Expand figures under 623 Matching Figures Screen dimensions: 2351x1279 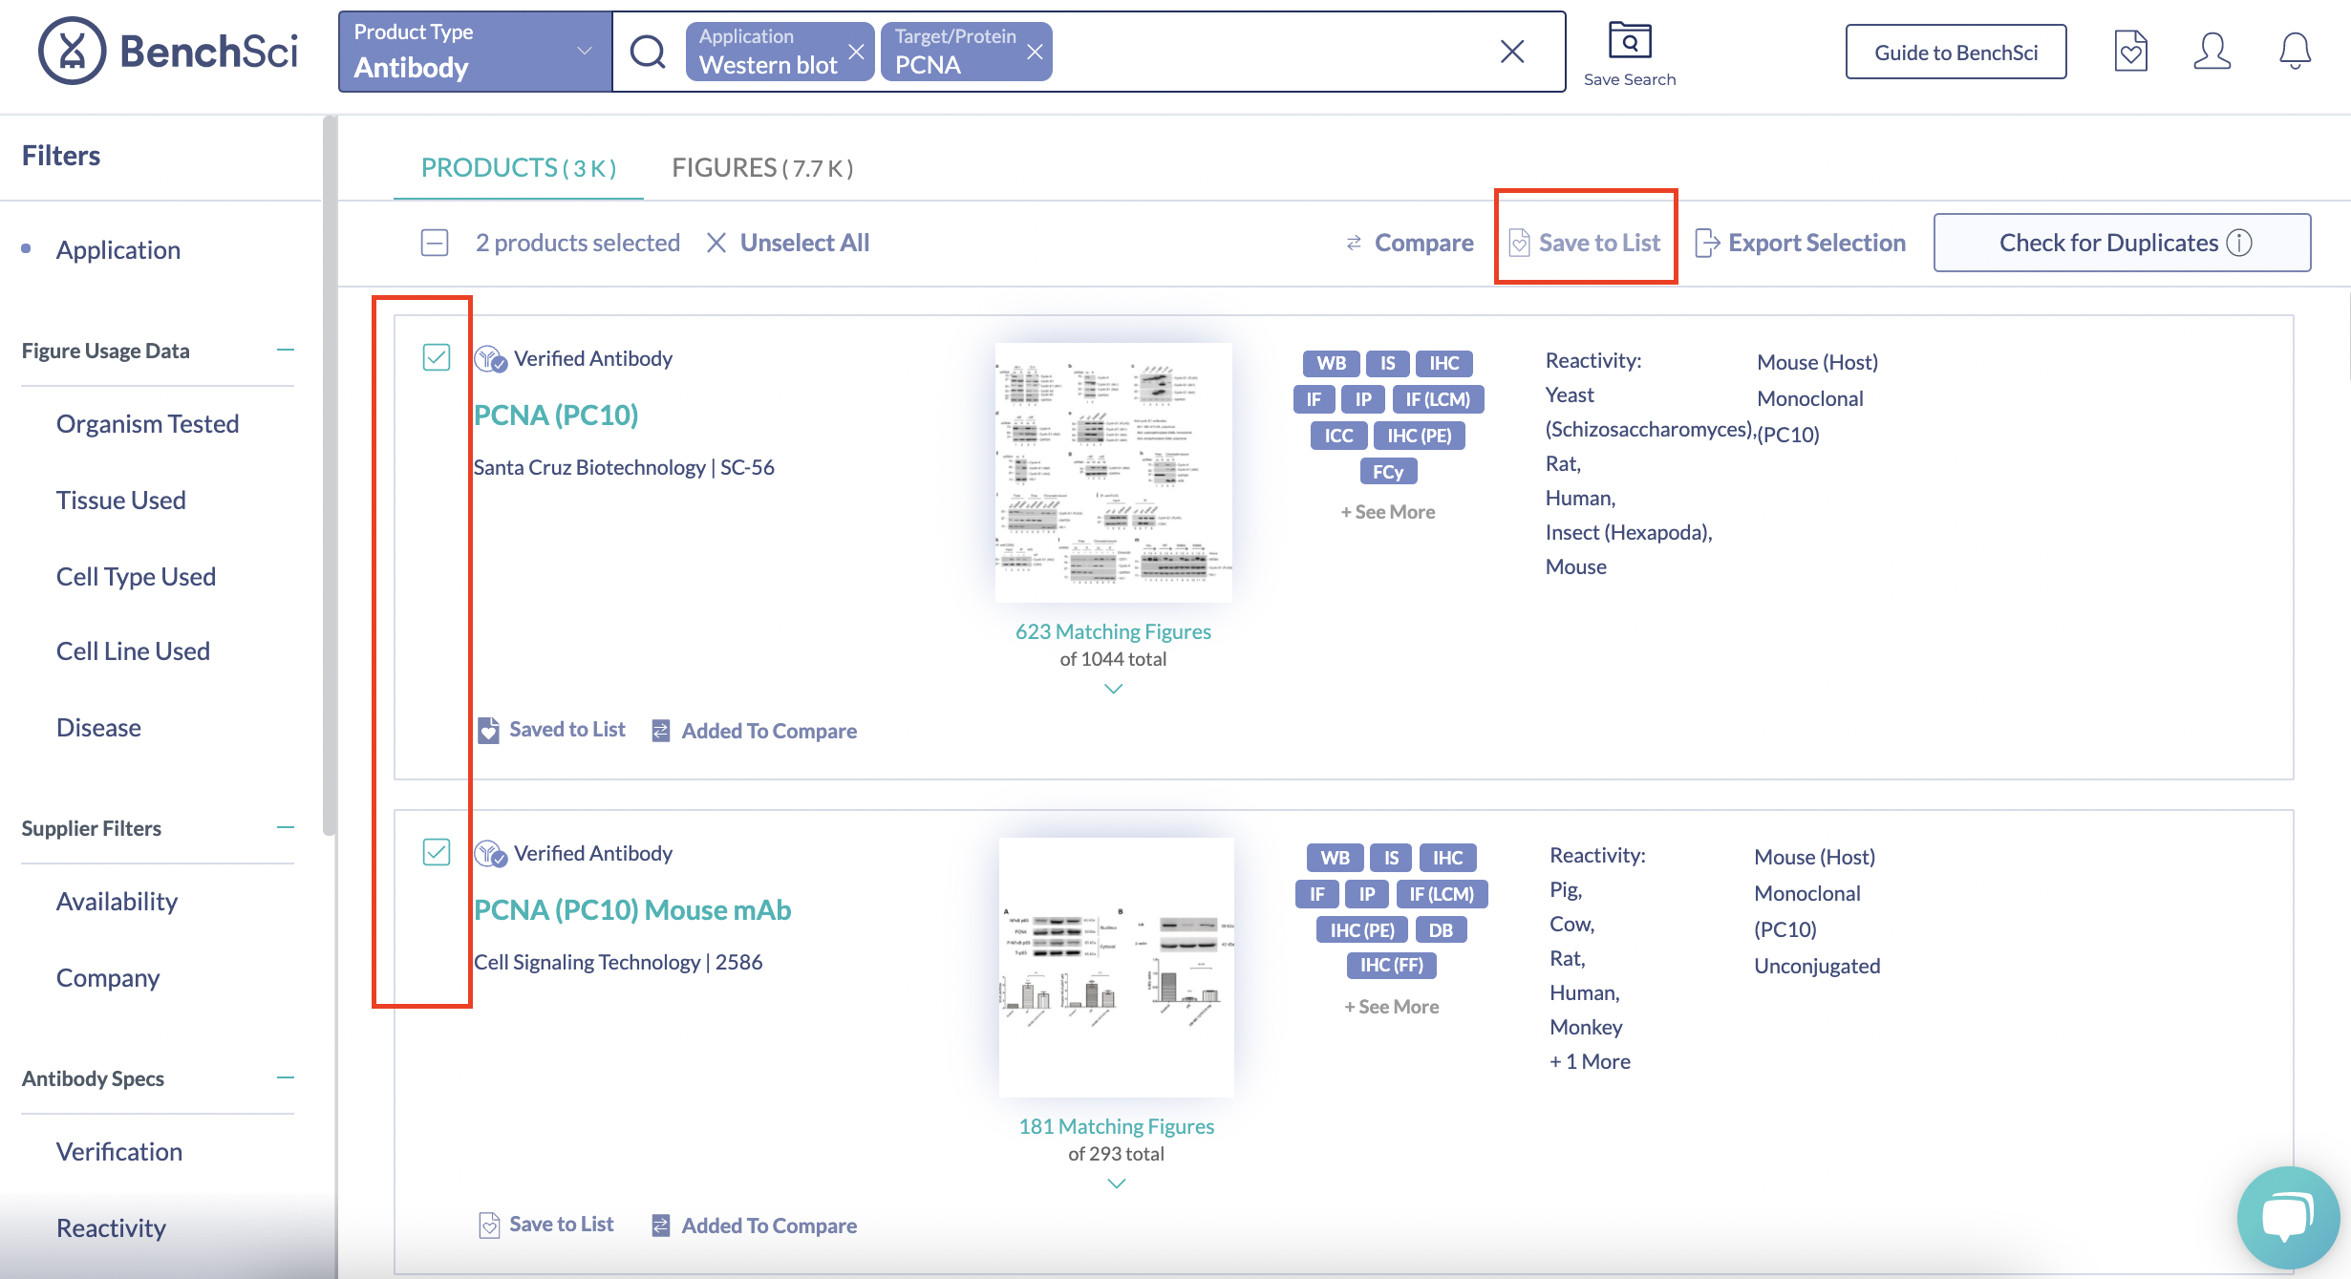coord(1113,689)
